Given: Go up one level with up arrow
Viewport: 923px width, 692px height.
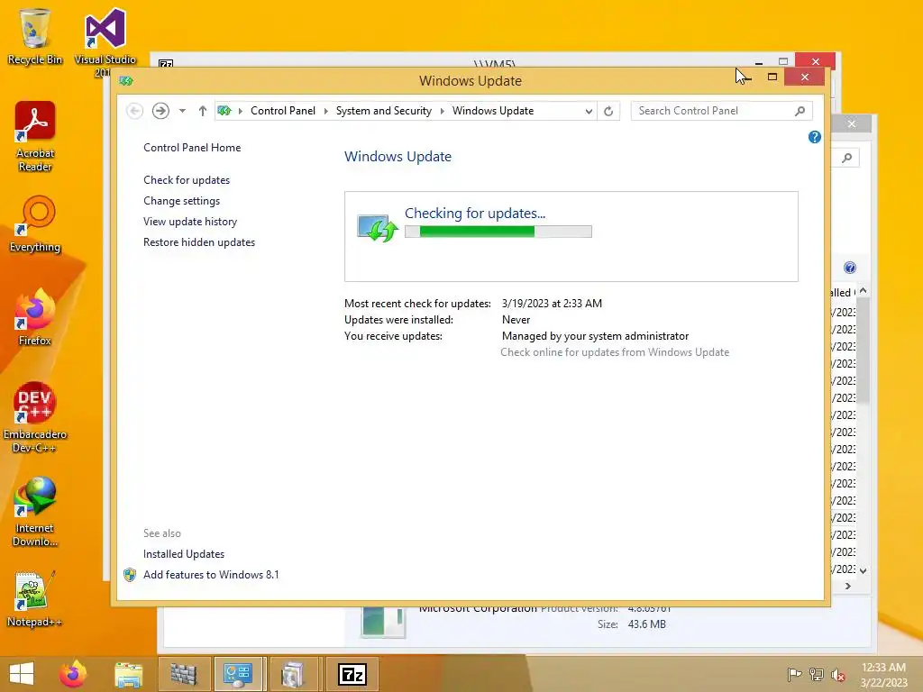Looking at the screenshot, I should [x=203, y=111].
